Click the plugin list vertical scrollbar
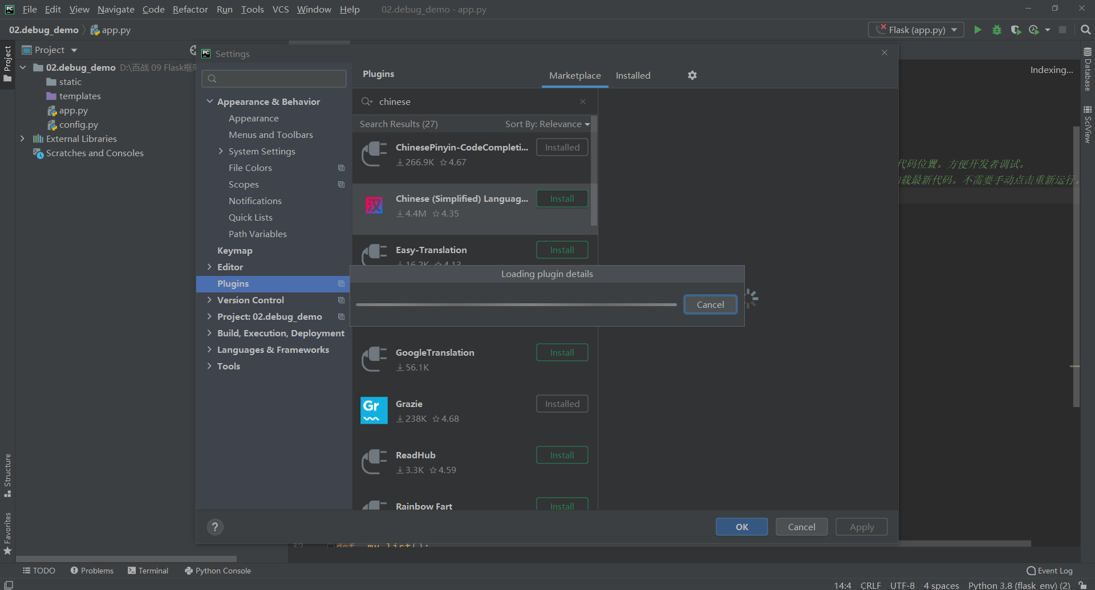 coord(594,171)
